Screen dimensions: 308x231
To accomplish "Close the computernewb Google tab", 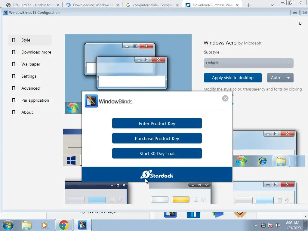I will point(177,5).
